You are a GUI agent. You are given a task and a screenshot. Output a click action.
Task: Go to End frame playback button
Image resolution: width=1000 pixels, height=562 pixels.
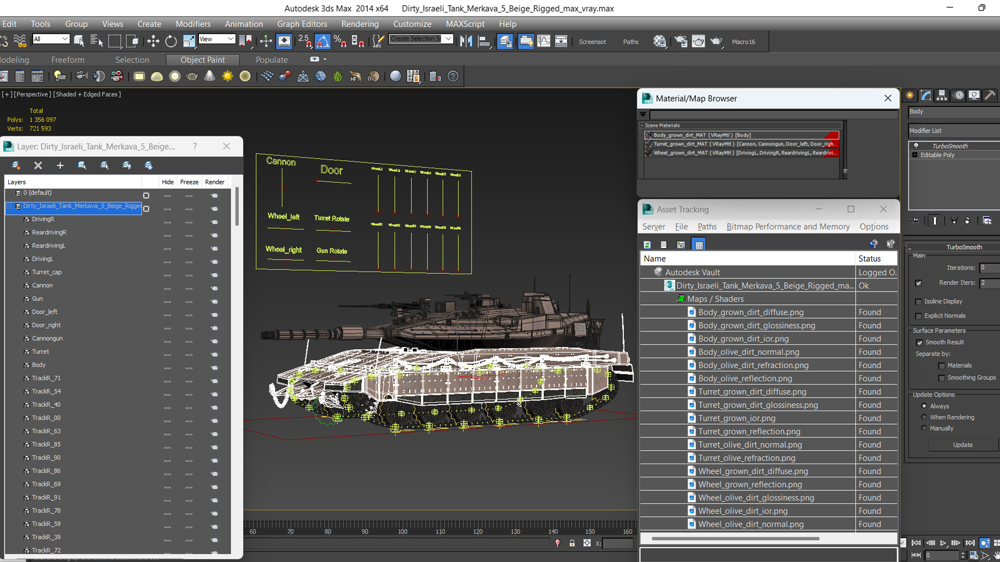click(970, 543)
